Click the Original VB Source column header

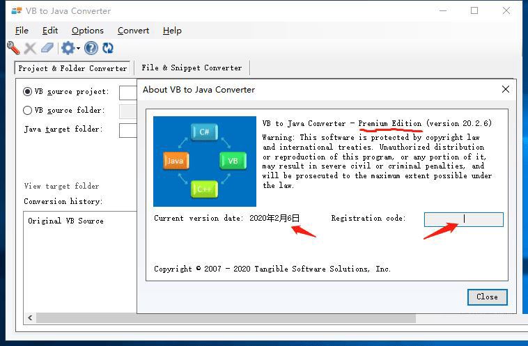click(65, 221)
